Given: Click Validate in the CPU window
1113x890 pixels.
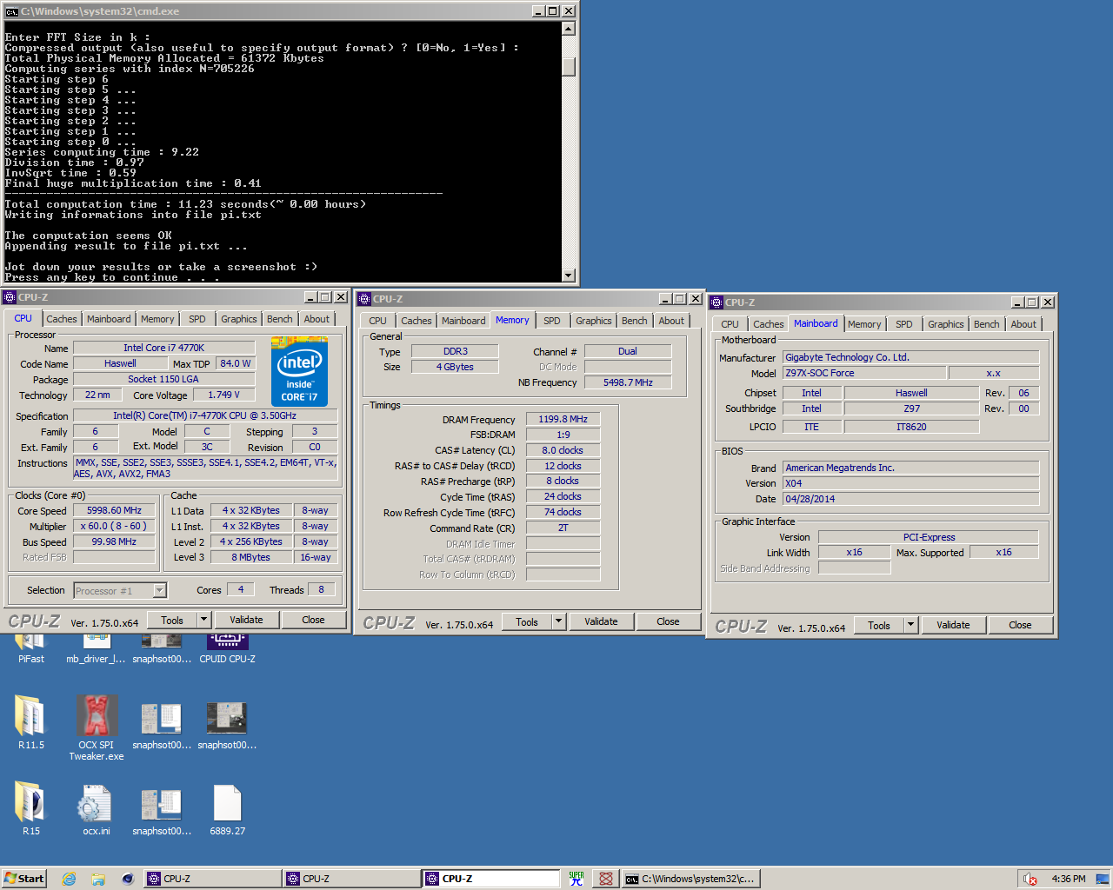Looking at the screenshot, I should tap(246, 620).
